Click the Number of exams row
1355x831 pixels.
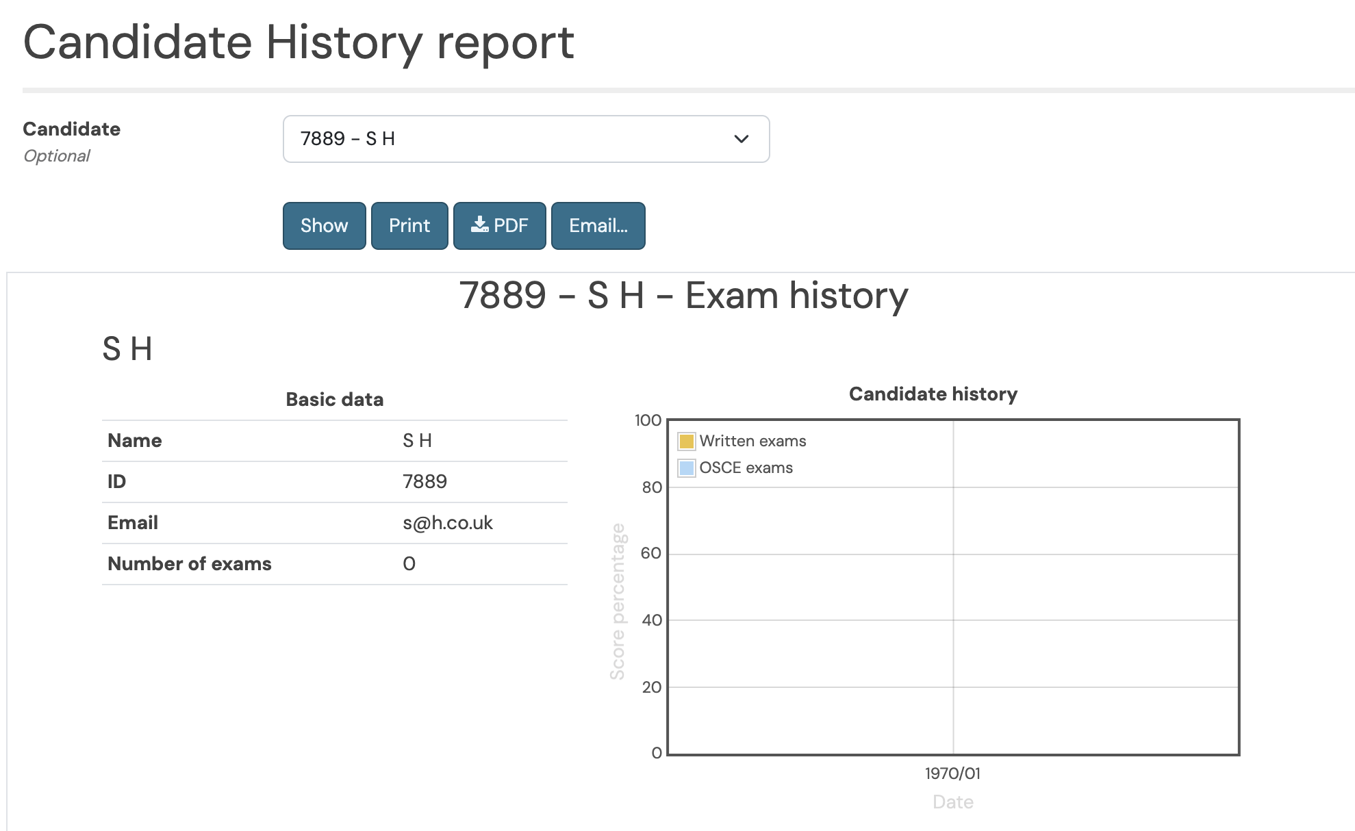(335, 564)
